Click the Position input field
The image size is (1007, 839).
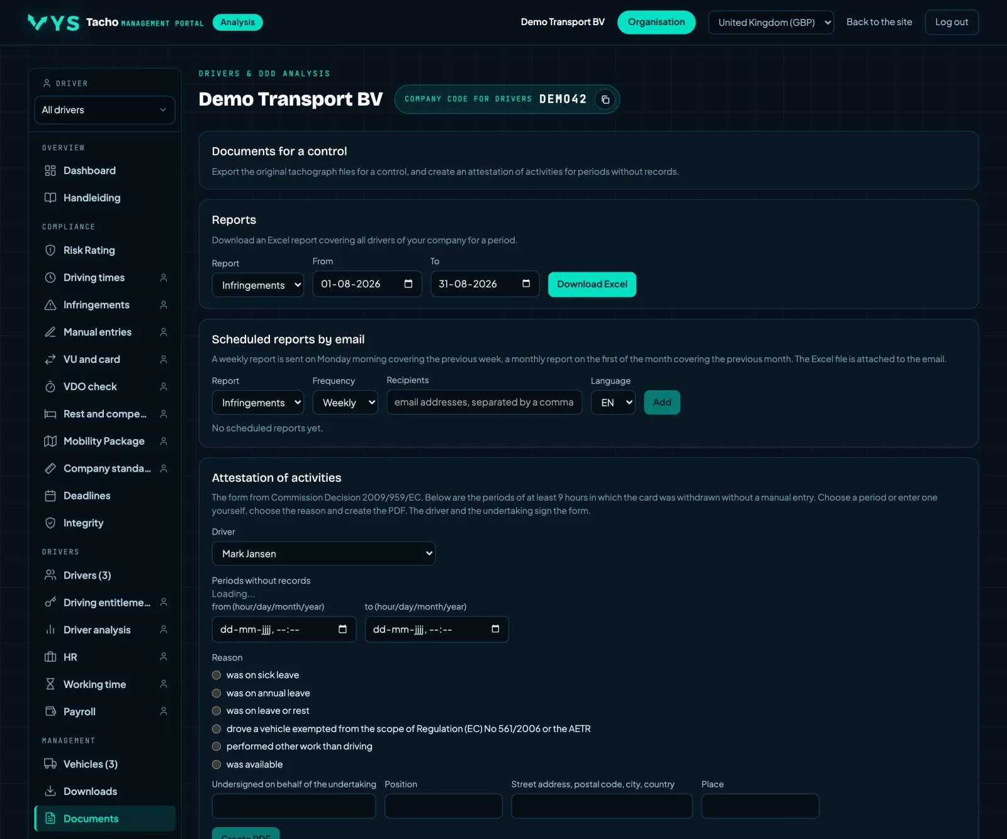click(x=444, y=806)
